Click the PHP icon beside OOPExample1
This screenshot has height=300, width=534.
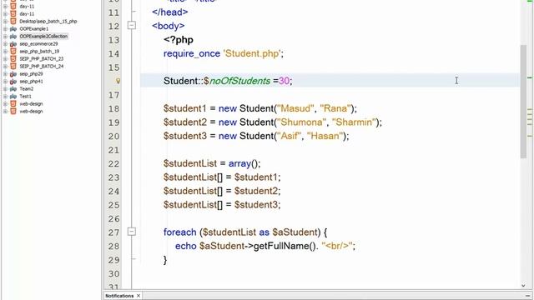coord(13,29)
